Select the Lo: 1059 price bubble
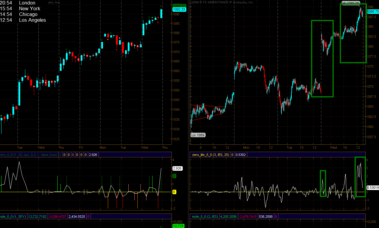 click(198, 135)
